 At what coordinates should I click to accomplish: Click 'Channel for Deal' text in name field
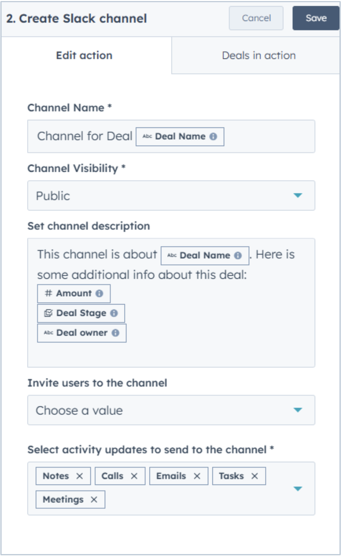click(85, 136)
